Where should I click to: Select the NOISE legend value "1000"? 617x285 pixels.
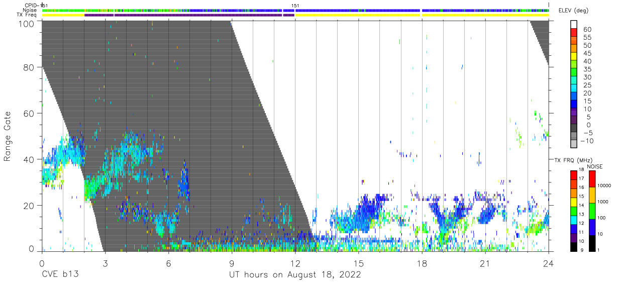click(x=603, y=202)
